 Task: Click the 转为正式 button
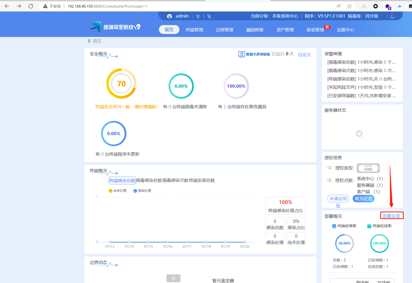[363, 199]
